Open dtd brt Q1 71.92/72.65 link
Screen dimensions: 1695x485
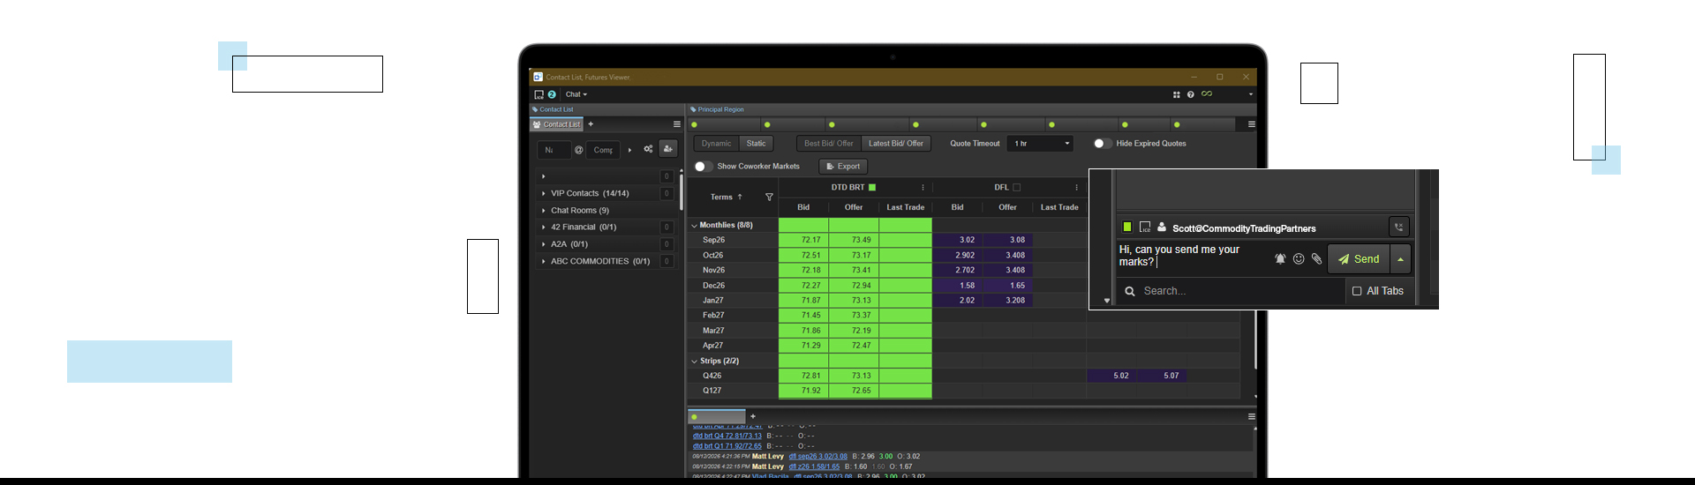click(727, 446)
